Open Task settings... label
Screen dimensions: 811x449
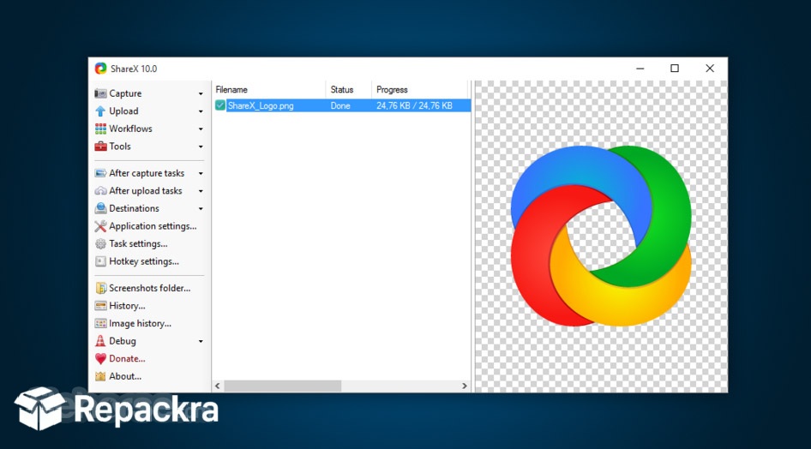coord(138,244)
